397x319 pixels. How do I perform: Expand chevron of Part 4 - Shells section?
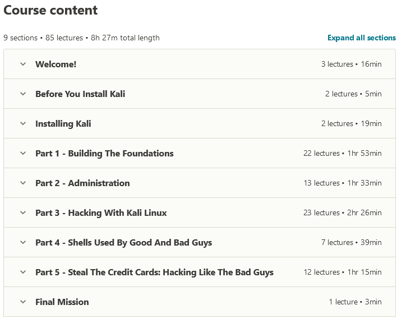pyautogui.click(x=23, y=242)
